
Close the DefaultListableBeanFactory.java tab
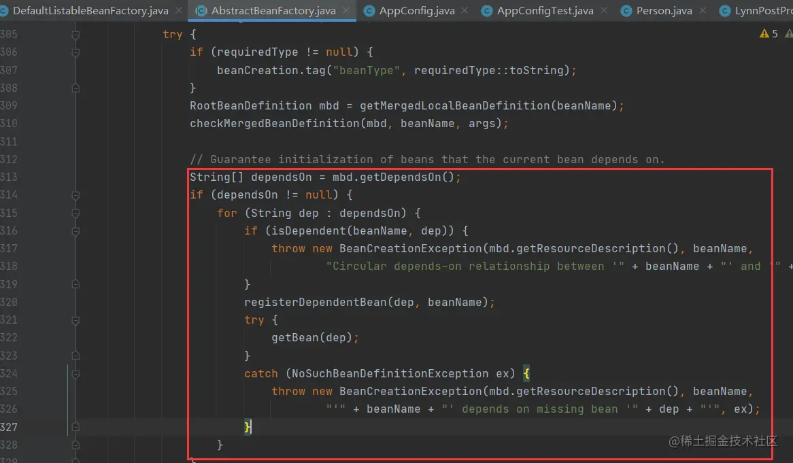(x=178, y=10)
